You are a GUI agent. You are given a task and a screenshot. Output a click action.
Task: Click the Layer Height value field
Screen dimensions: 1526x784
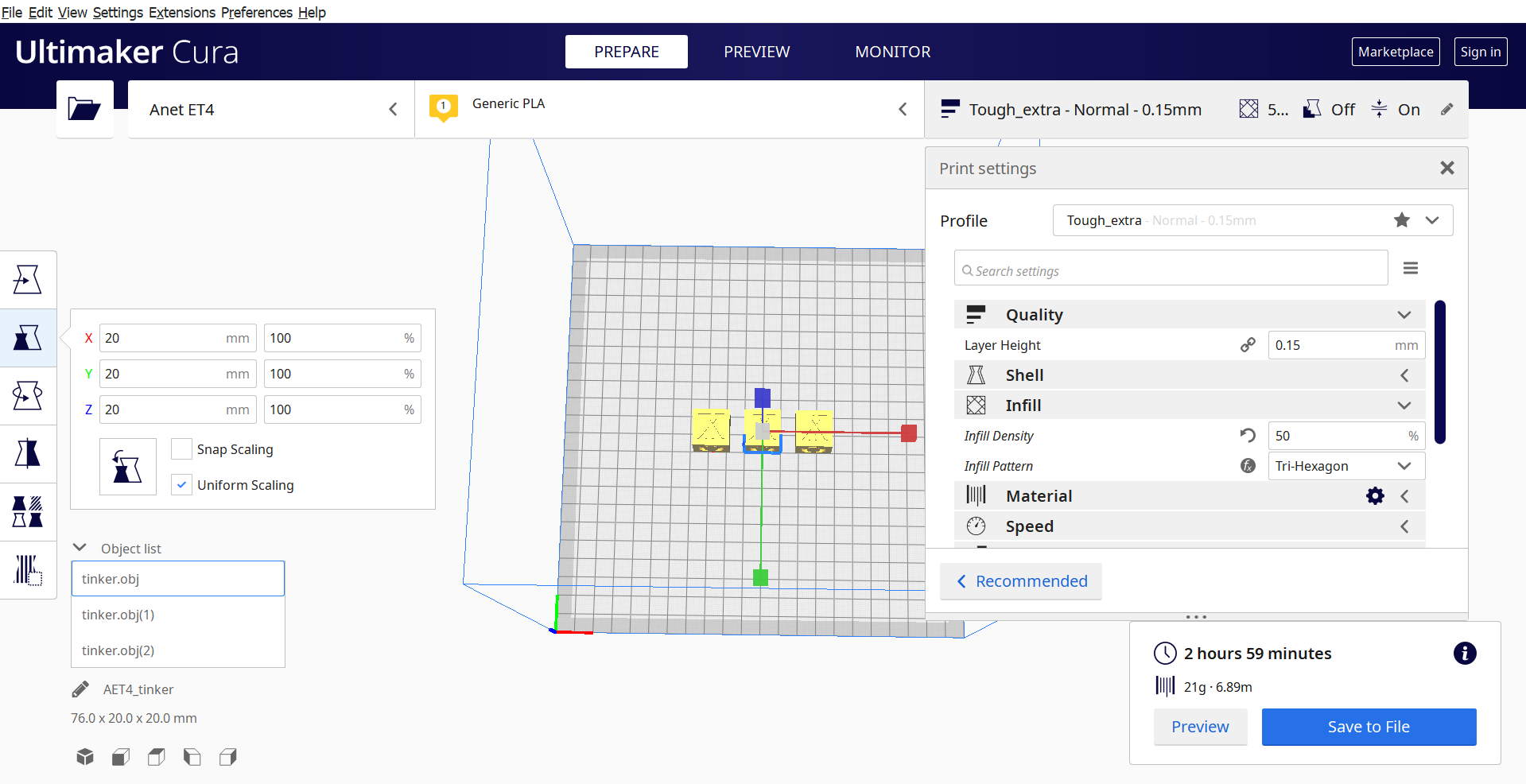tap(1346, 345)
